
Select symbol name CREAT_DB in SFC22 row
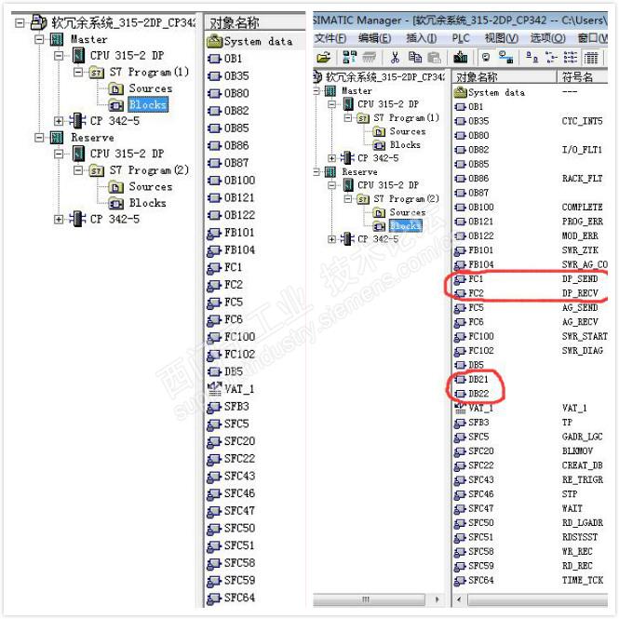click(x=583, y=465)
